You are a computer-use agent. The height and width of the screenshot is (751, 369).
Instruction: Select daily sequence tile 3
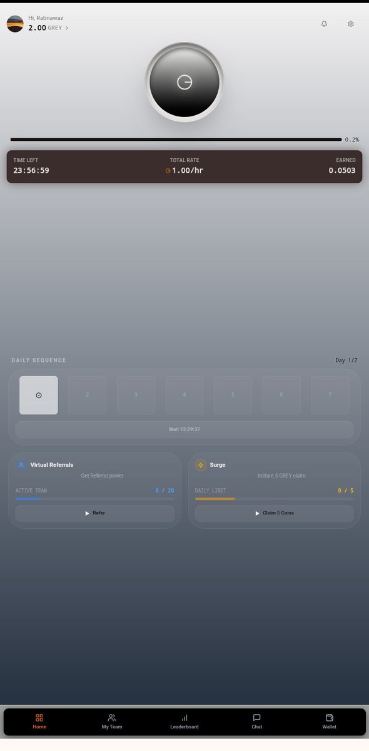136,395
